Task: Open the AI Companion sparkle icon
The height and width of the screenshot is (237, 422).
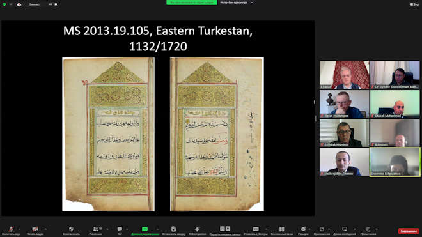Action: (198, 229)
